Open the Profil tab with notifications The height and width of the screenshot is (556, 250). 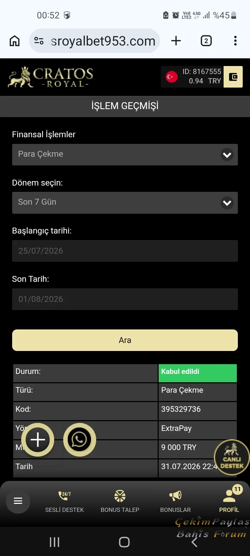click(x=229, y=500)
